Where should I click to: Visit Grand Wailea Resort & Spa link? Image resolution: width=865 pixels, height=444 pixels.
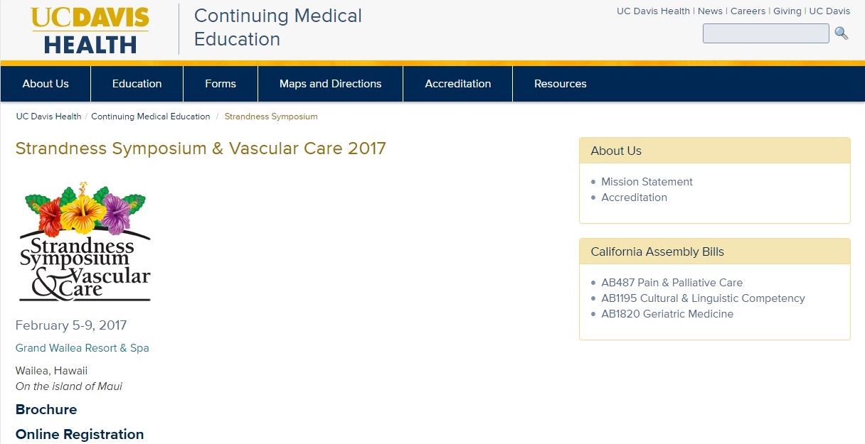click(83, 348)
